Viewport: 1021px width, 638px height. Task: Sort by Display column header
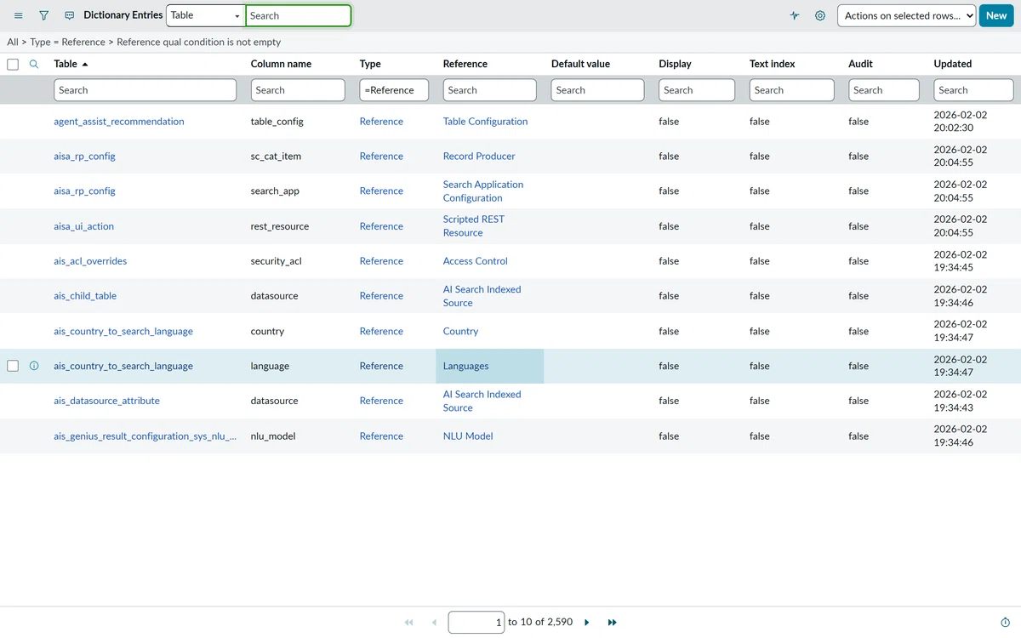pyautogui.click(x=676, y=64)
